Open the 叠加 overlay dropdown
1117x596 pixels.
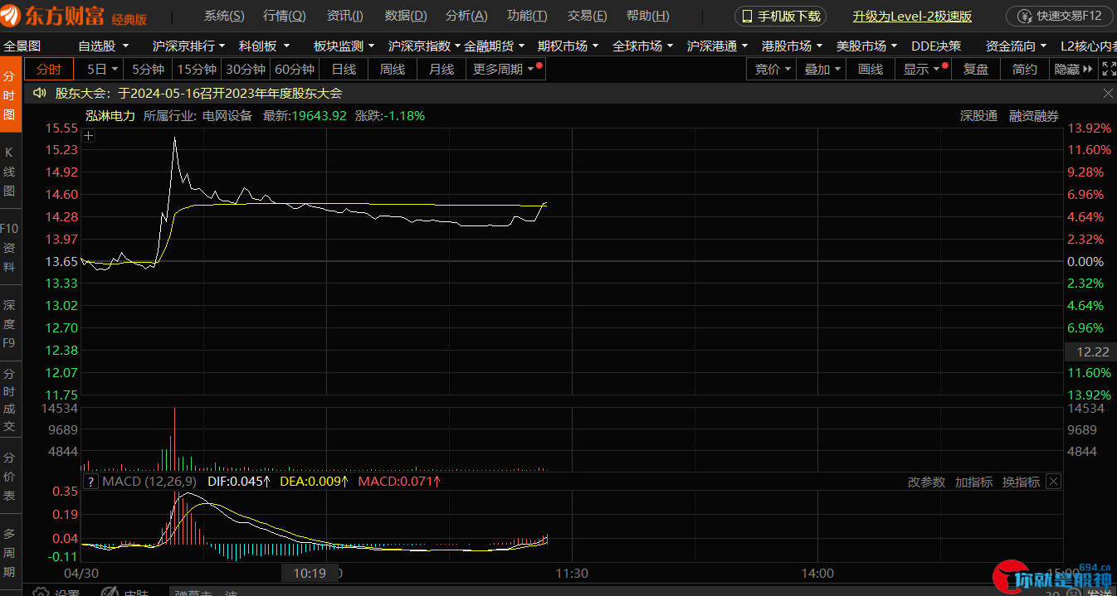click(x=822, y=69)
